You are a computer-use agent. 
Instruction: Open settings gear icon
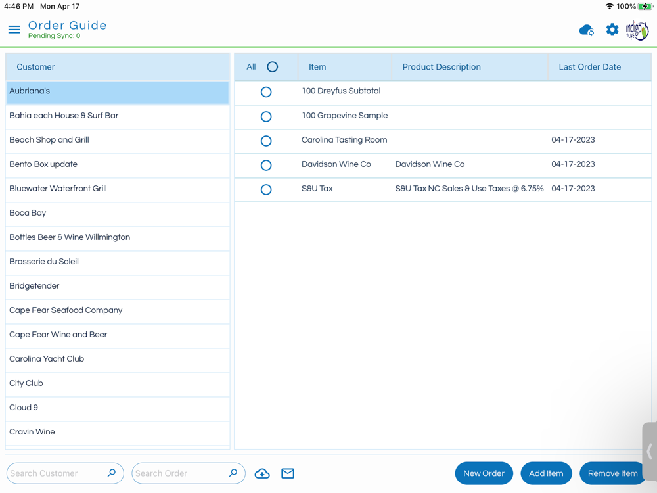612,30
